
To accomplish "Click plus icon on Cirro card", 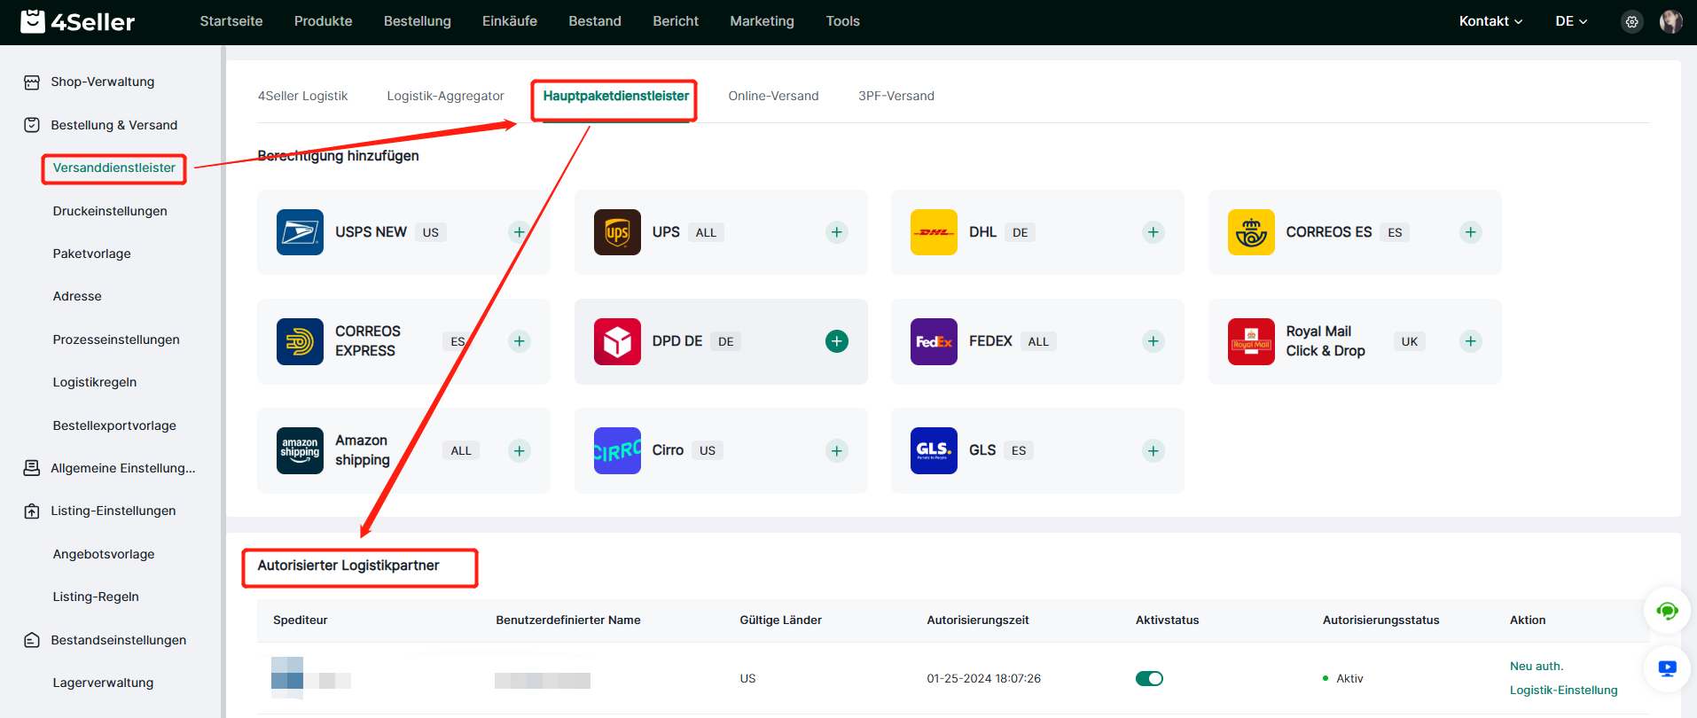I will pos(837,450).
